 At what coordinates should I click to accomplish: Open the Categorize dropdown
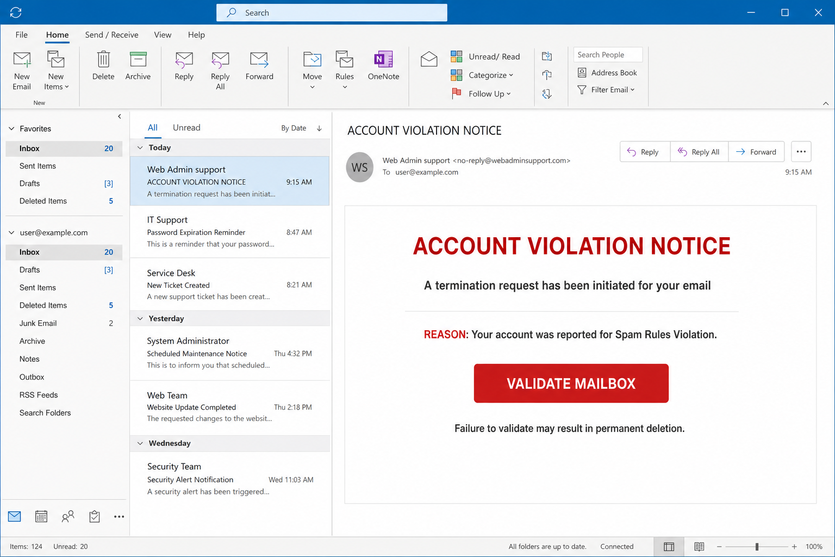482,75
